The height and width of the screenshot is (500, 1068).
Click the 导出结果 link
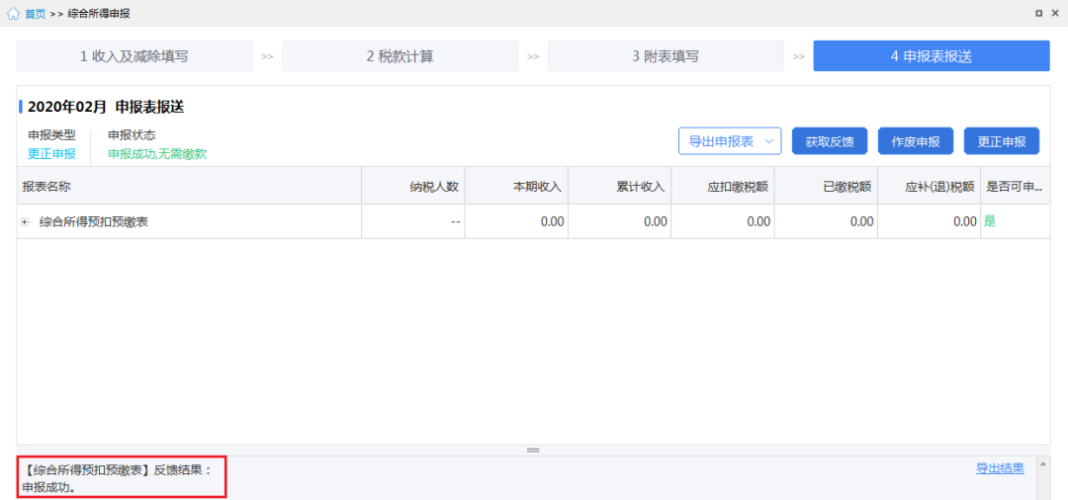pos(1000,468)
